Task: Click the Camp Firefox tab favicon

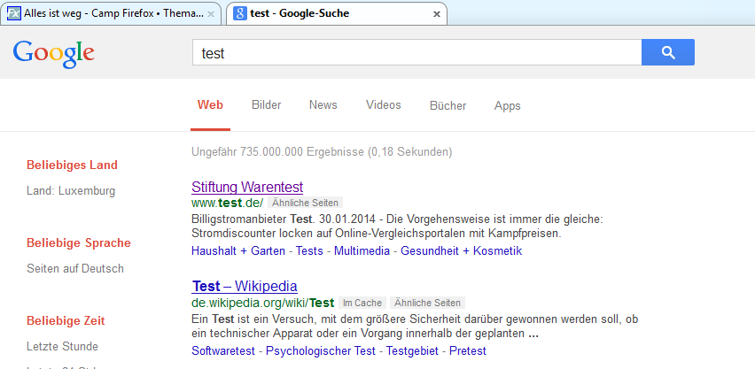Action: (14, 13)
